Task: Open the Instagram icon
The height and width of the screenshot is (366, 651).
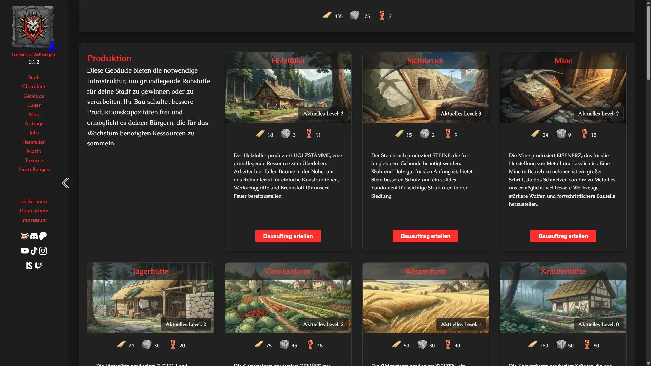Action: coord(43,251)
